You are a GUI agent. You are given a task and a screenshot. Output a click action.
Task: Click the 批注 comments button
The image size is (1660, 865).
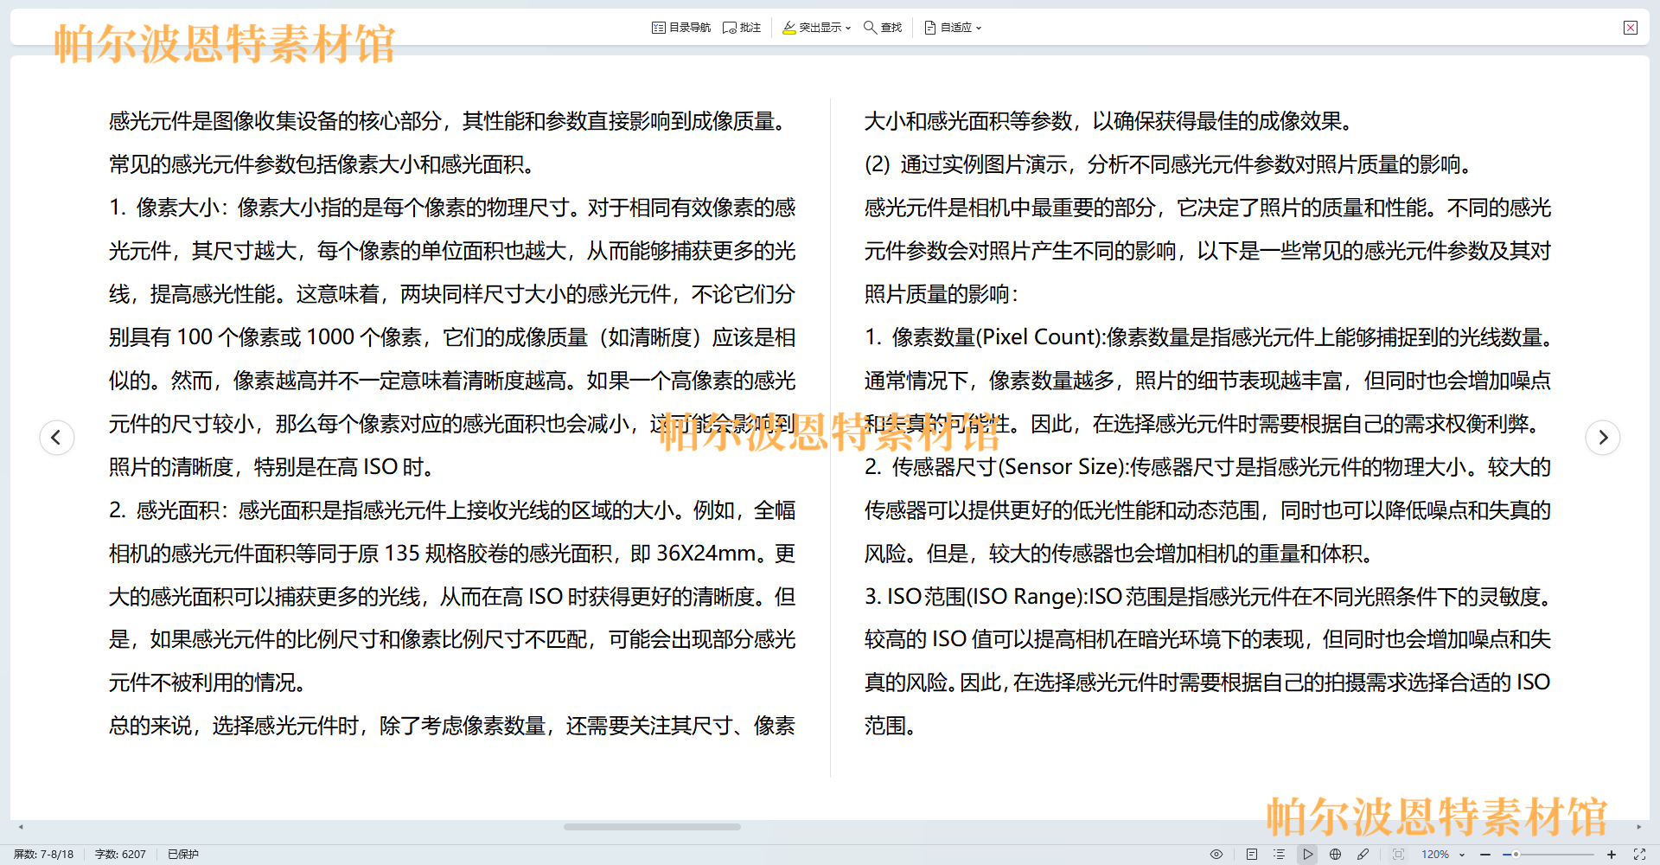(742, 28)
